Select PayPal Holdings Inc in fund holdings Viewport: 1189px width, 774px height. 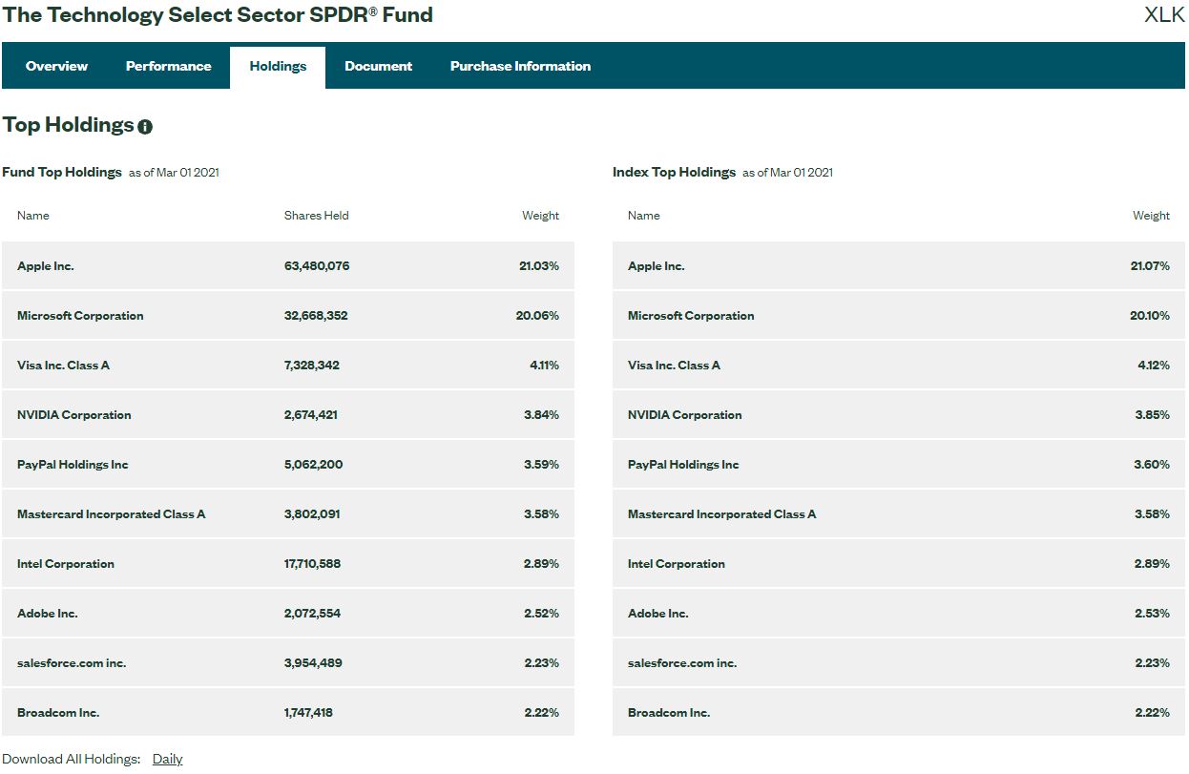point(73,464)
